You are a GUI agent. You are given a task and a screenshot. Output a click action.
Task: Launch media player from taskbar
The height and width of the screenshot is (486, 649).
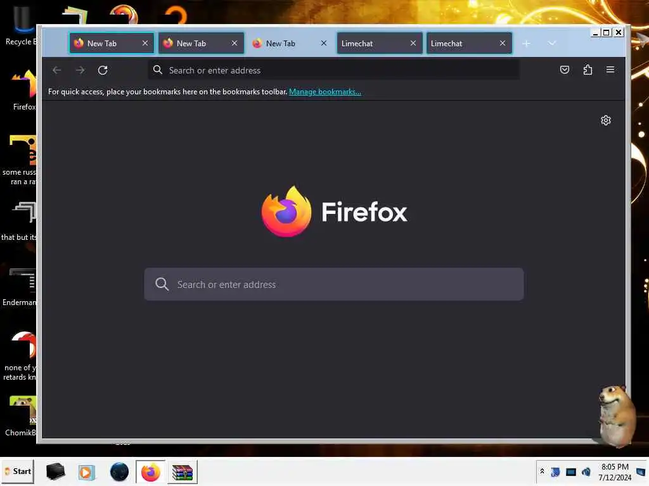tap(86, 472)
